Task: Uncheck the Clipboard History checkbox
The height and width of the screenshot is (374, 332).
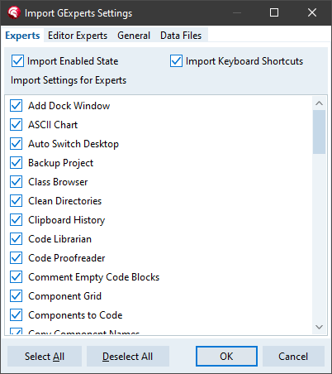Action: [17, 220]
